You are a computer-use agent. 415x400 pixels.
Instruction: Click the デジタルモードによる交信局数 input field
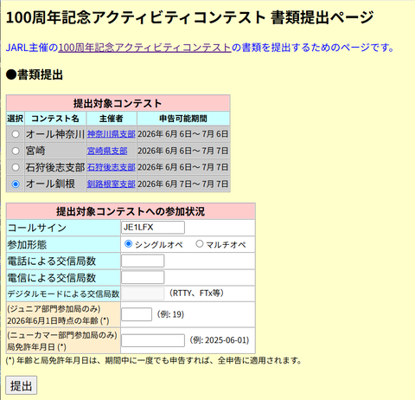point(143,294)
